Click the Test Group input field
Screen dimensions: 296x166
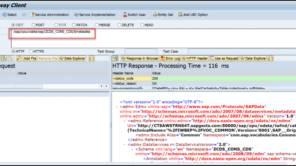coord(141,51)
